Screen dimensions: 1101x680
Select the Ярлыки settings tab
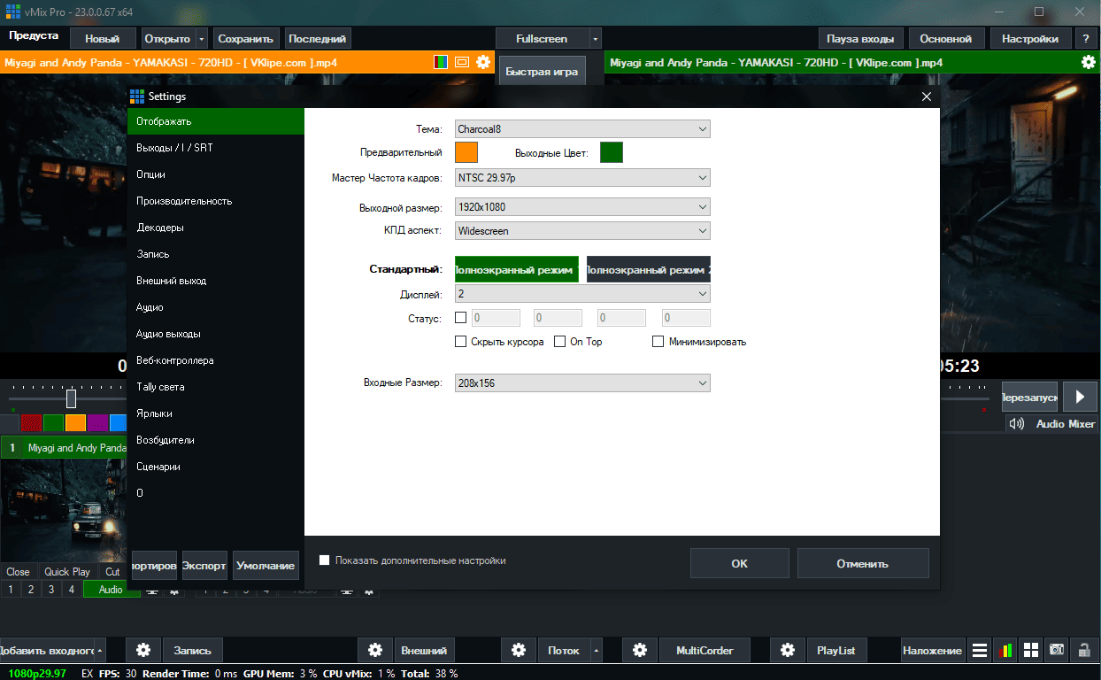point(215,413)
